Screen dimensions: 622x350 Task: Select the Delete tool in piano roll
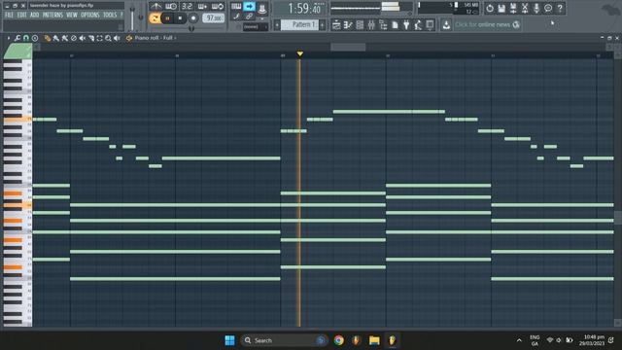click(x=74, y=38)
